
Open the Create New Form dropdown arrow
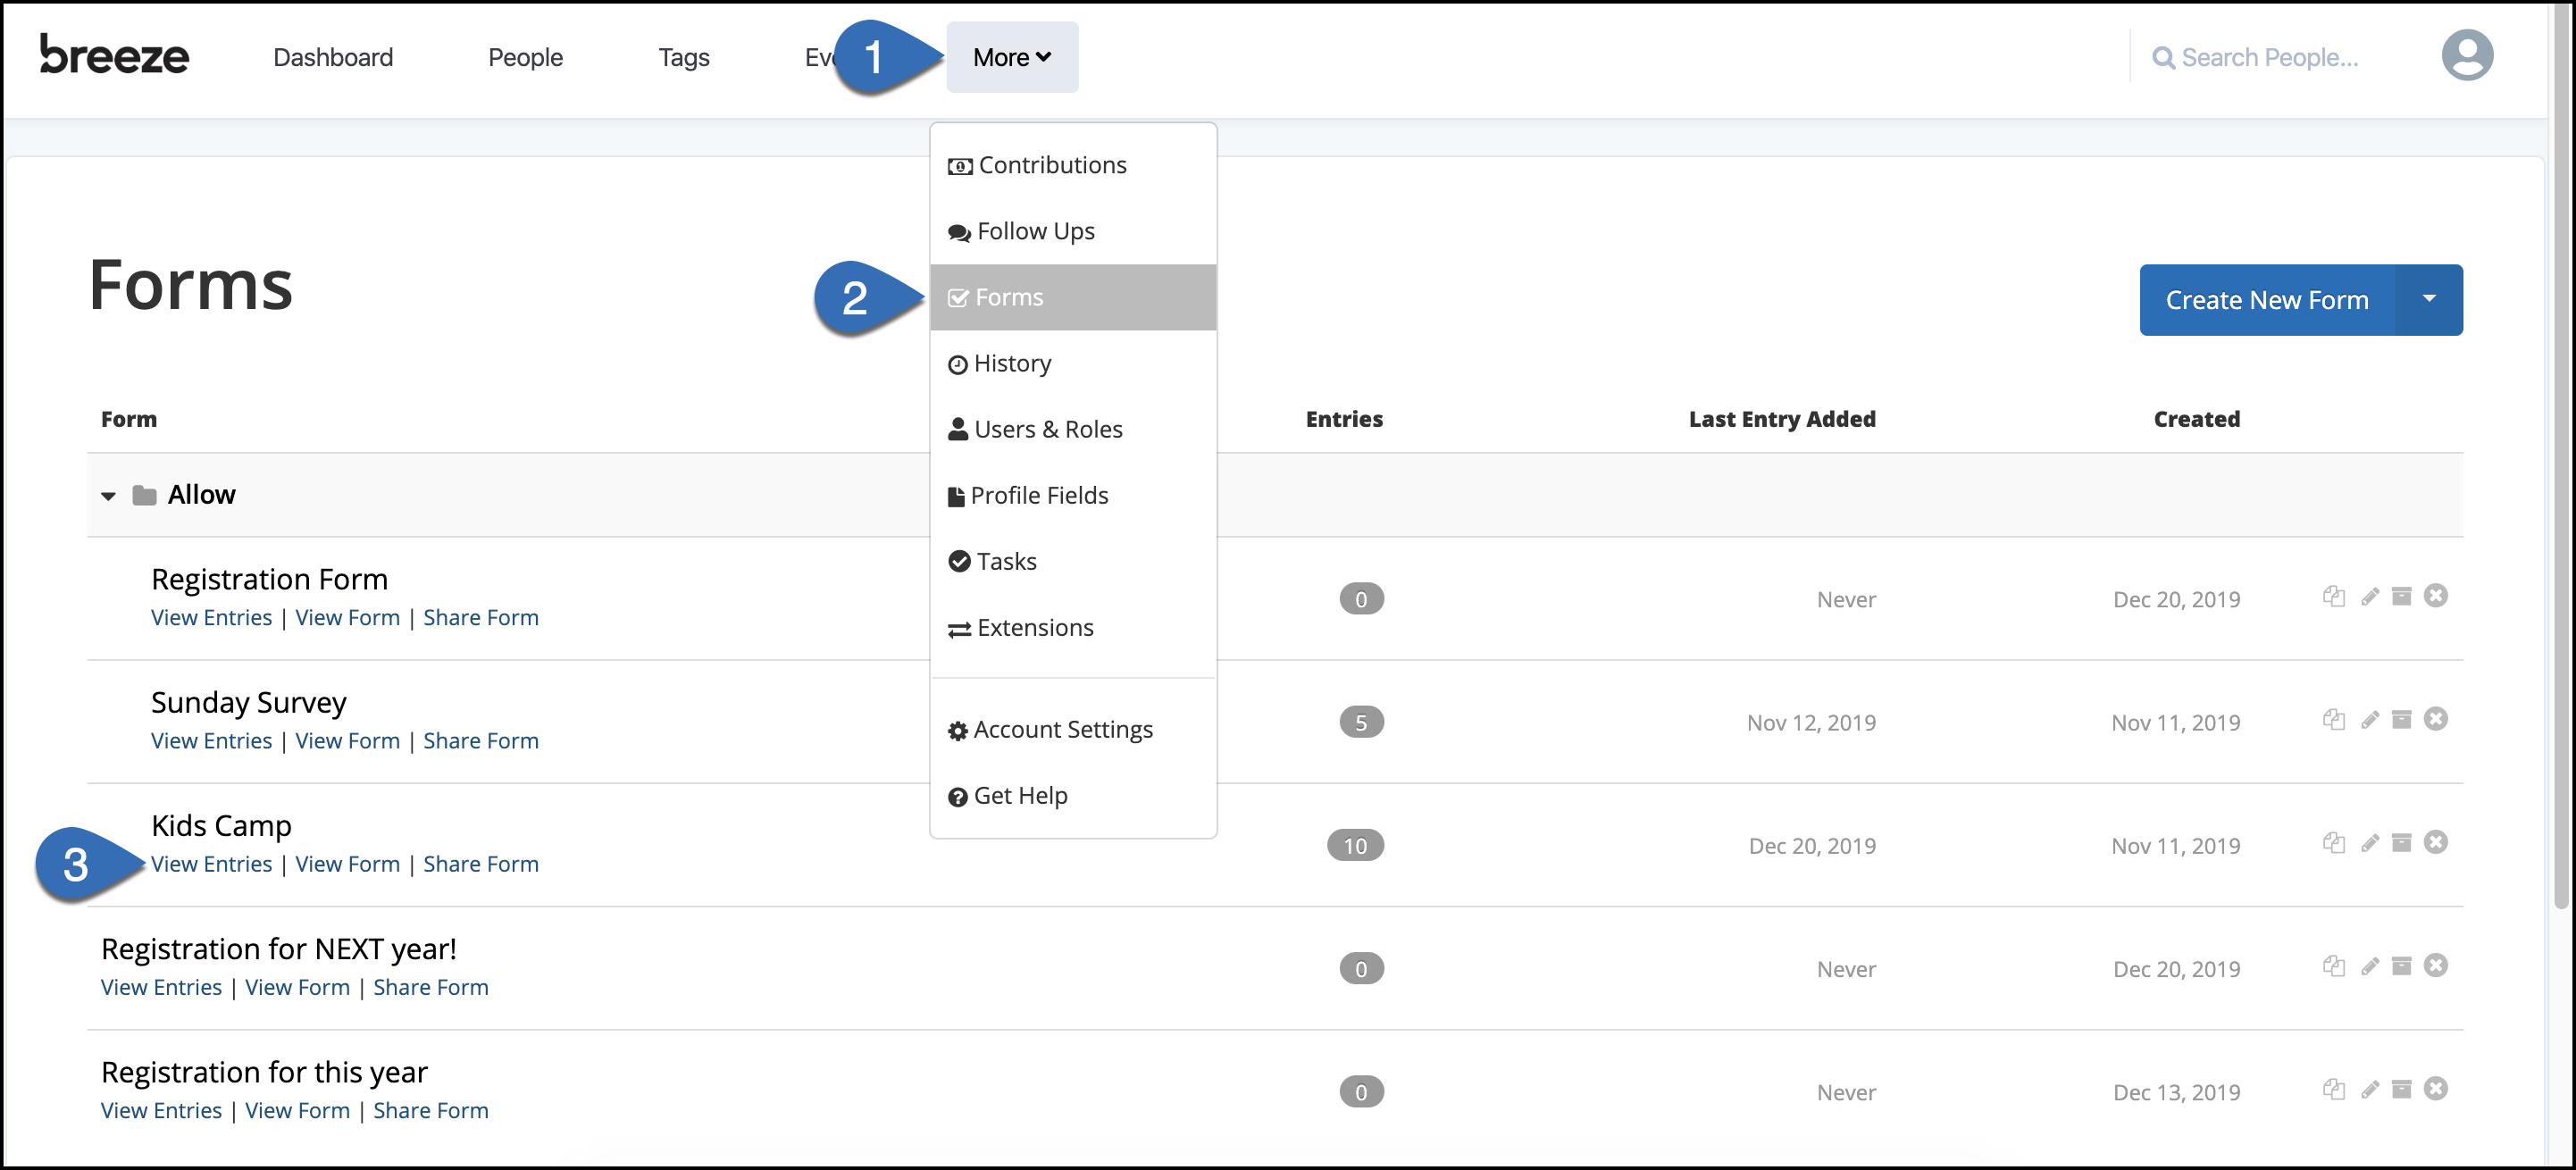click(x=2430, y=299)
